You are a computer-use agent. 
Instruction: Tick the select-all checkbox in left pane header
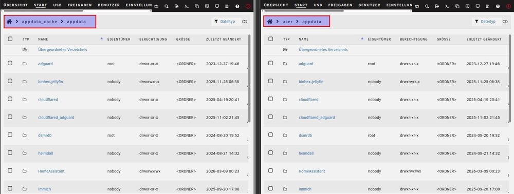(x=10, y=39)
